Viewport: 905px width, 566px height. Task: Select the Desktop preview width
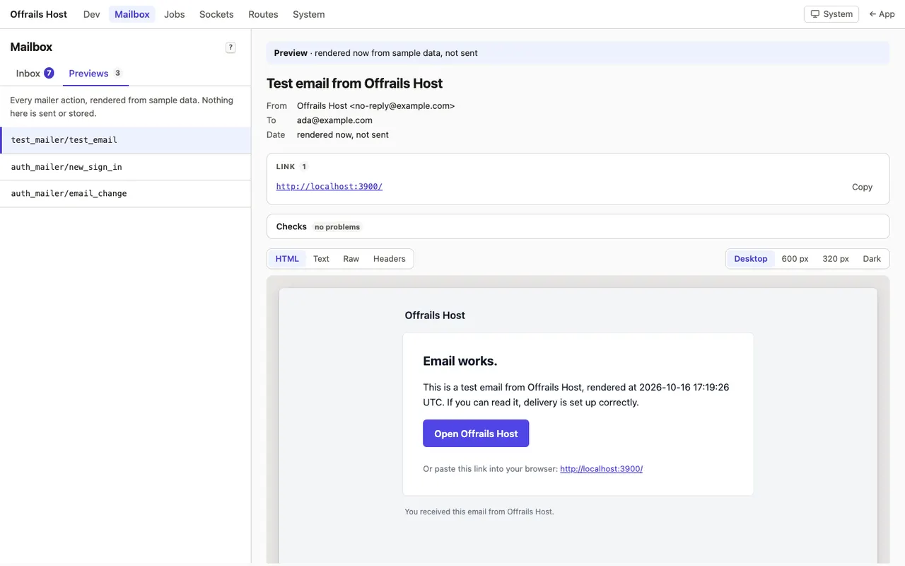751,259
